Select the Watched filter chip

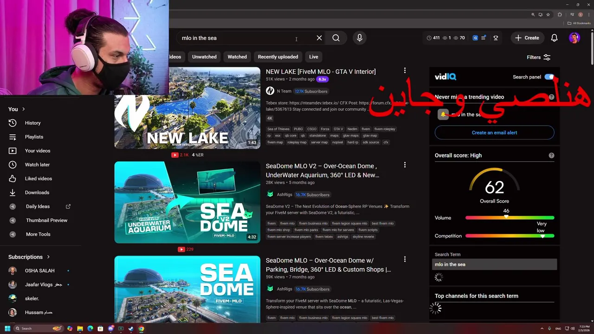237,57
